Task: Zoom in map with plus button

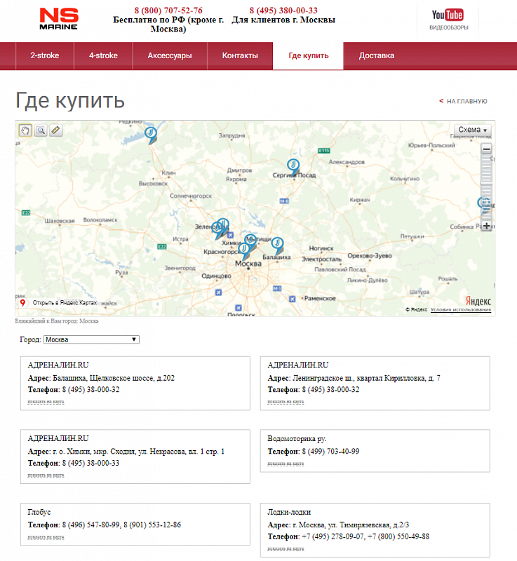Action: pos(486,226)
